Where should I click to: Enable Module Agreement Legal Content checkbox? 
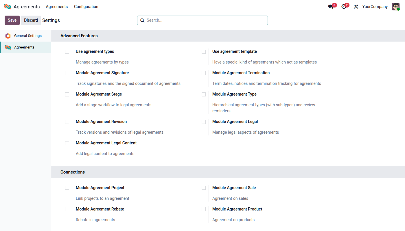67,143
